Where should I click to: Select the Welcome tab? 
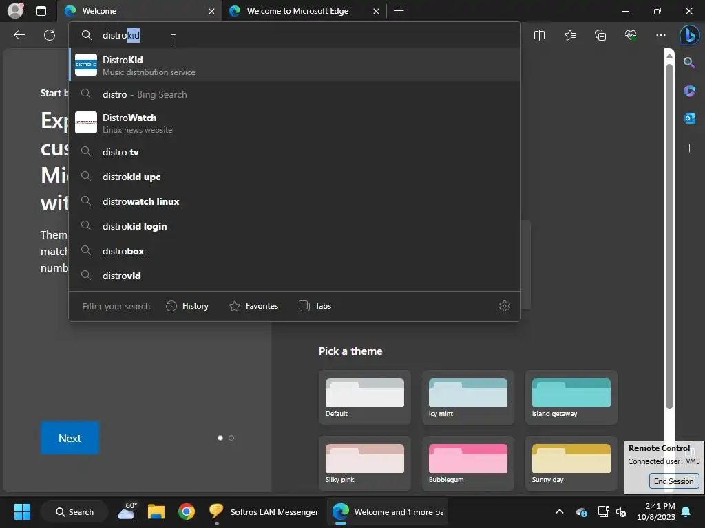(x=139, y=11)
